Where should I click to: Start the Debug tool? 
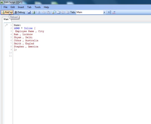[x=20, y=12]
